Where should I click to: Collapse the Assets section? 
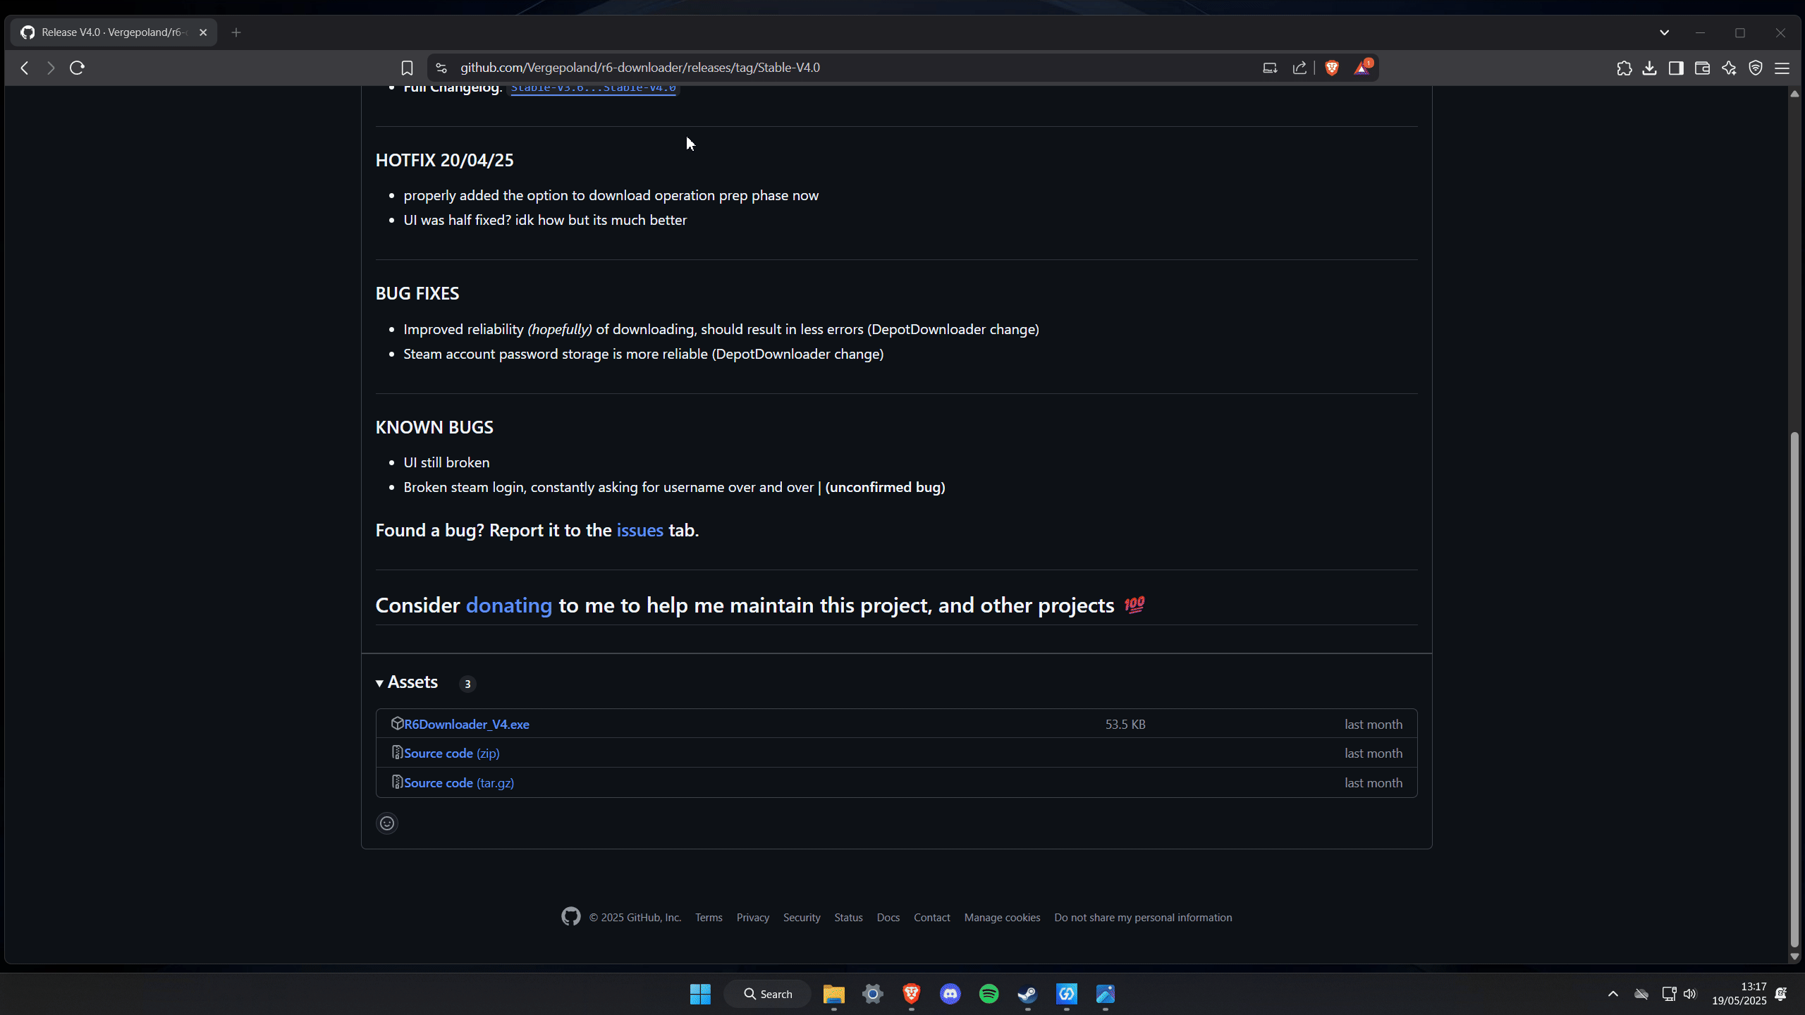click(x=408, y=682)
